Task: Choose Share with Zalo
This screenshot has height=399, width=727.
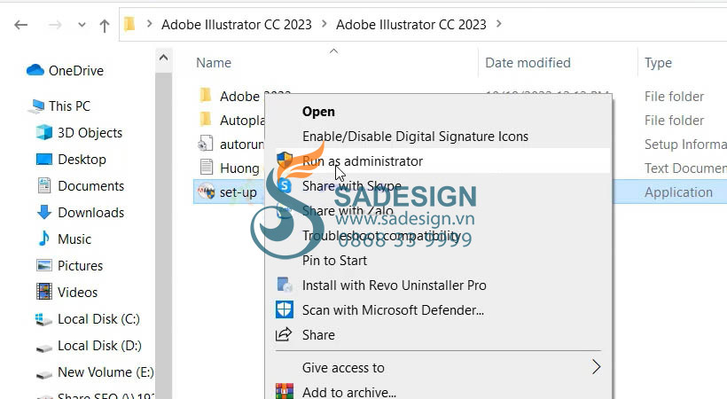Action: (x=348, y=211)
